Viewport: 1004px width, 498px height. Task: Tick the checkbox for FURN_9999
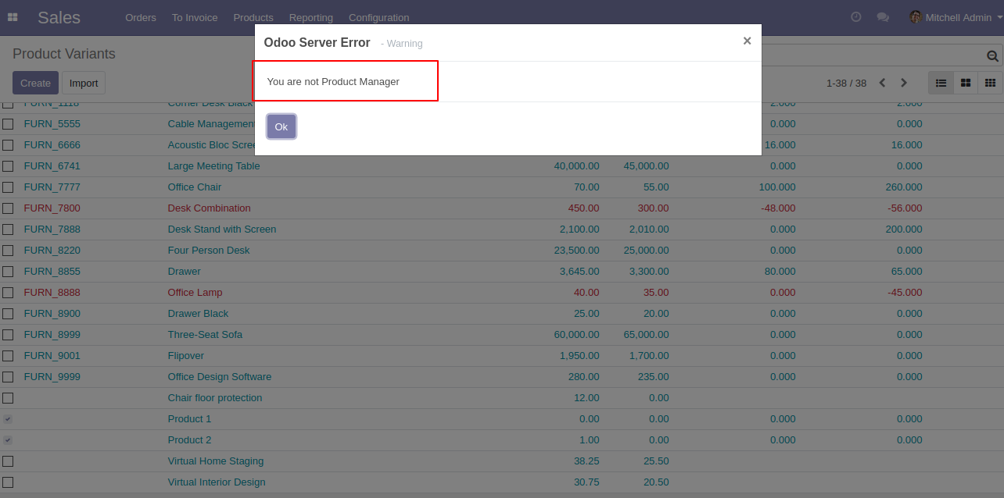(8, 377)
